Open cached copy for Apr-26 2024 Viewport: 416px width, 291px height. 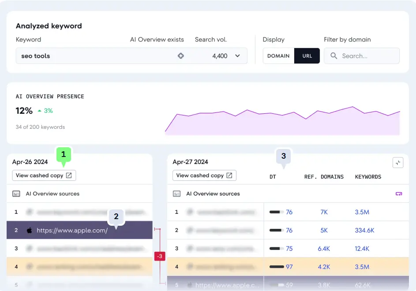pos(44,175)
